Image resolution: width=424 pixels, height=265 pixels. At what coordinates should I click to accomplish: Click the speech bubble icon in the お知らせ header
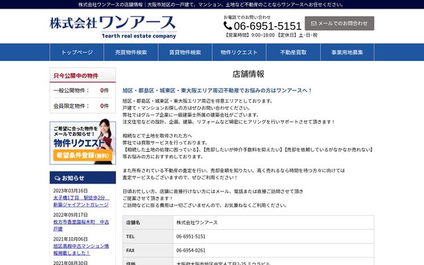click(x=58, y=178)
